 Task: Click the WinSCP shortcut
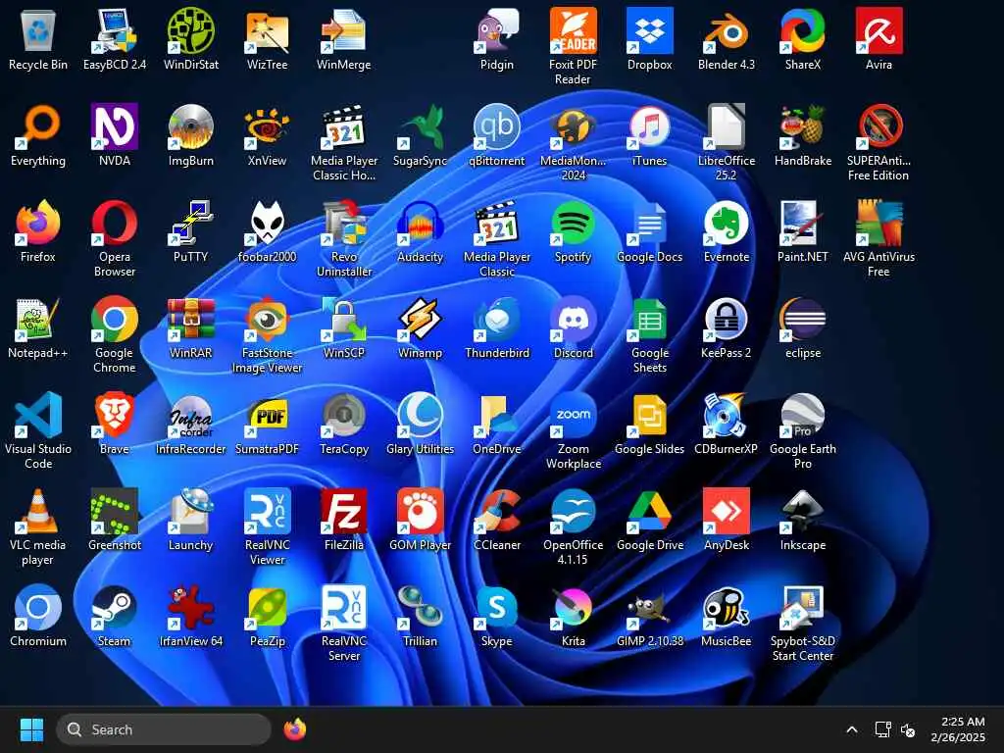[x=344, y=319]
